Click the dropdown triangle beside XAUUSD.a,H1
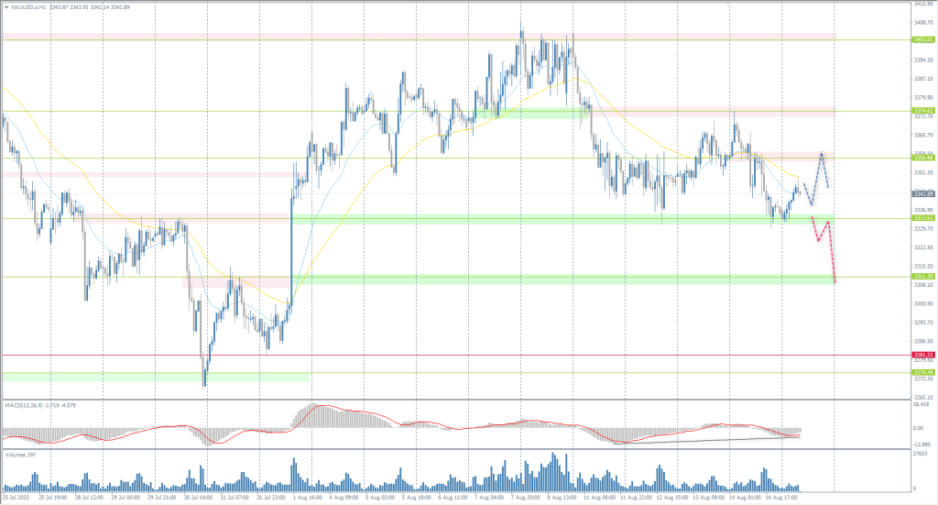The width and height of the screenshot is (938, 505). point(5,7)
